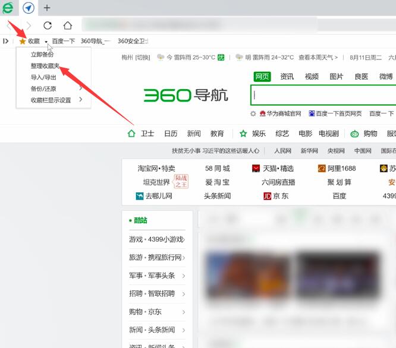This screenshot has width=396, height=348.
Task: Select the 网页 search tab
Action: 262,77
